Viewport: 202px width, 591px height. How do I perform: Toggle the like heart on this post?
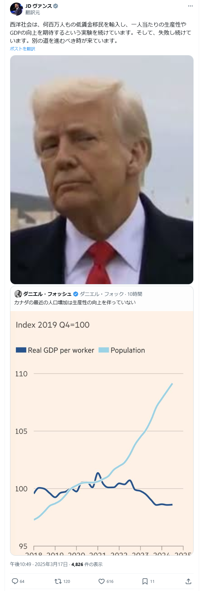(101, 581)
